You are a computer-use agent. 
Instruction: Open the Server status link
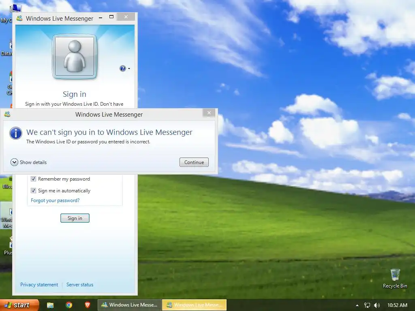click(80, 285)
